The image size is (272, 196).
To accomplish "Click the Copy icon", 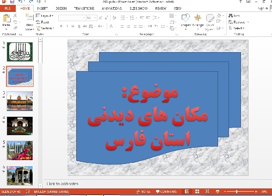I will coord(15,22).
